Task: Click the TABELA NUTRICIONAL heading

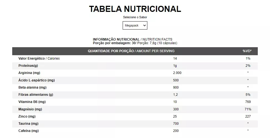Action: click(135, 9)
